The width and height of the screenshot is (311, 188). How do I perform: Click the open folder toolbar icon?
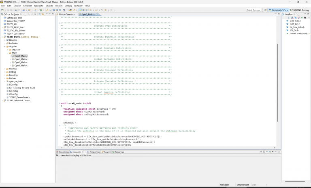point(70,10)
